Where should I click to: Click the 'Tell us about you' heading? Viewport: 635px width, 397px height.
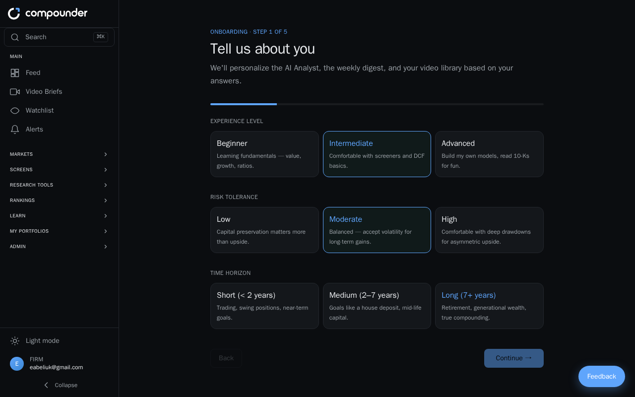click(262, 49)
